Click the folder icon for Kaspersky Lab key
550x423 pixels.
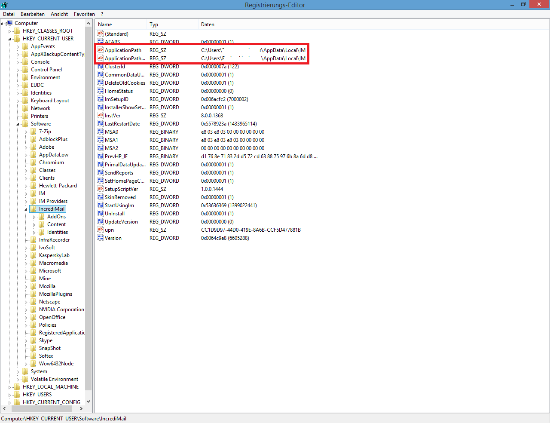[33, 255]
